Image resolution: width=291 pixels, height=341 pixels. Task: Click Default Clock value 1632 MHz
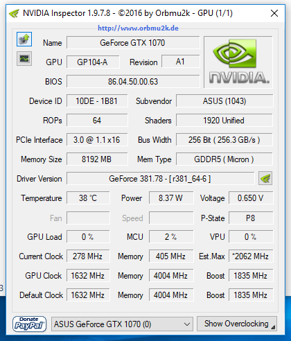88,295
